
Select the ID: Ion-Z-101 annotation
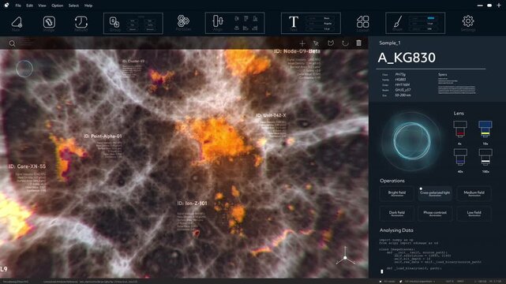(x=192, y=204)
